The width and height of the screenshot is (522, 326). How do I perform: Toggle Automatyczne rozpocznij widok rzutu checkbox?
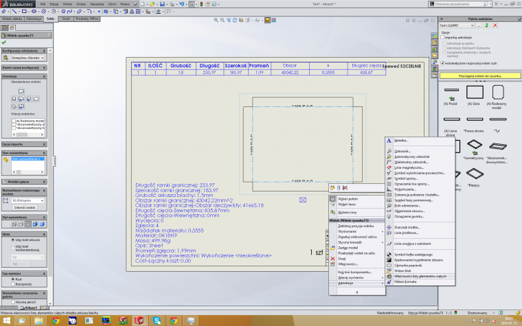442,62
